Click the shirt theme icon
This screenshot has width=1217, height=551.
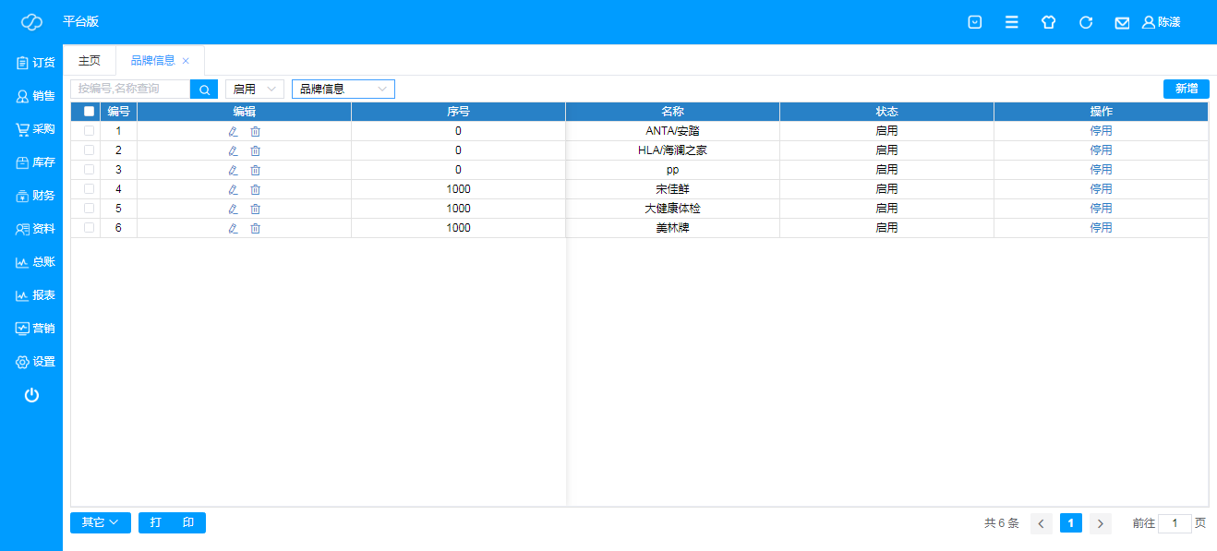click(x=1048, y=22)
